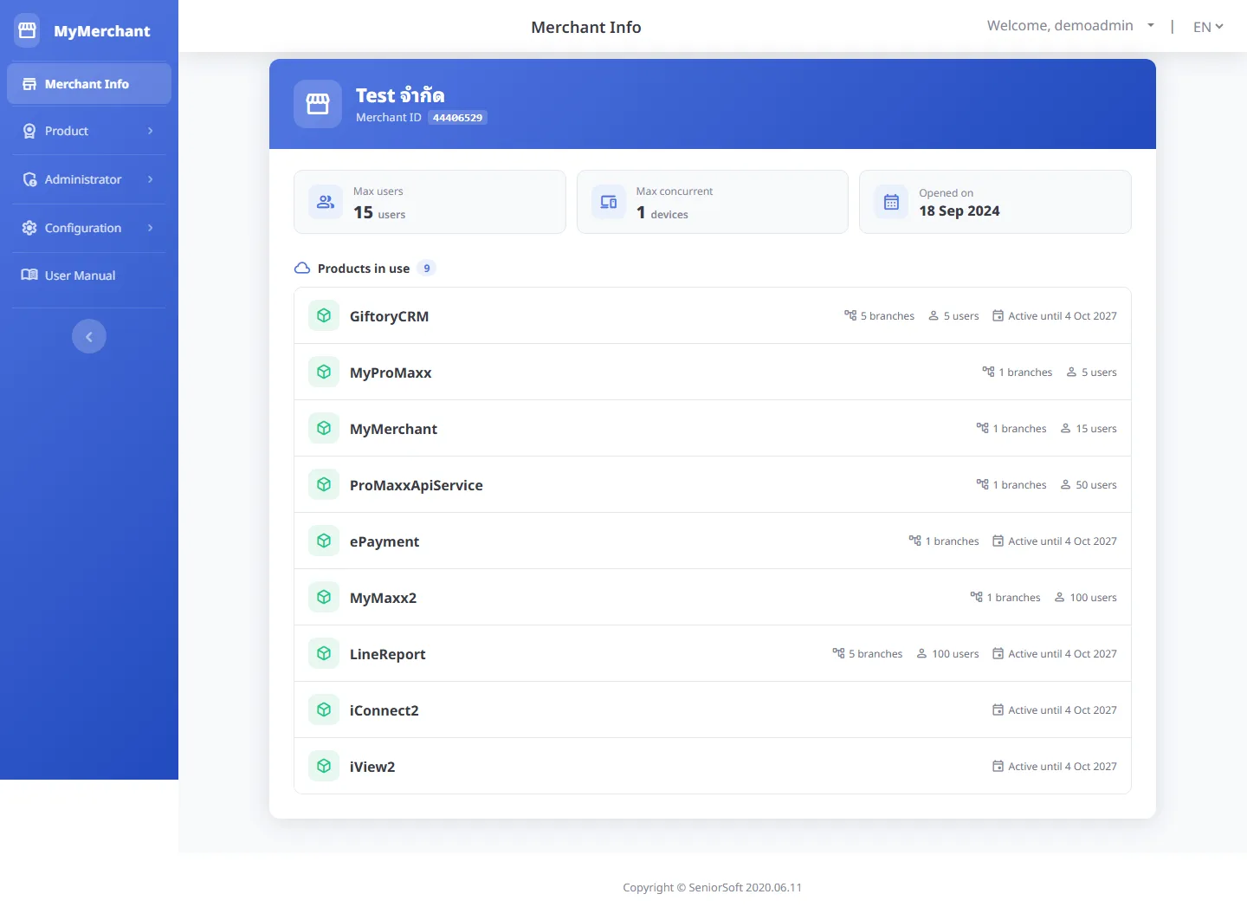This screenshot has height=920, width=1247.
Task: Click the 50 users label for ProMaxxApiService
Action: 1089,485
